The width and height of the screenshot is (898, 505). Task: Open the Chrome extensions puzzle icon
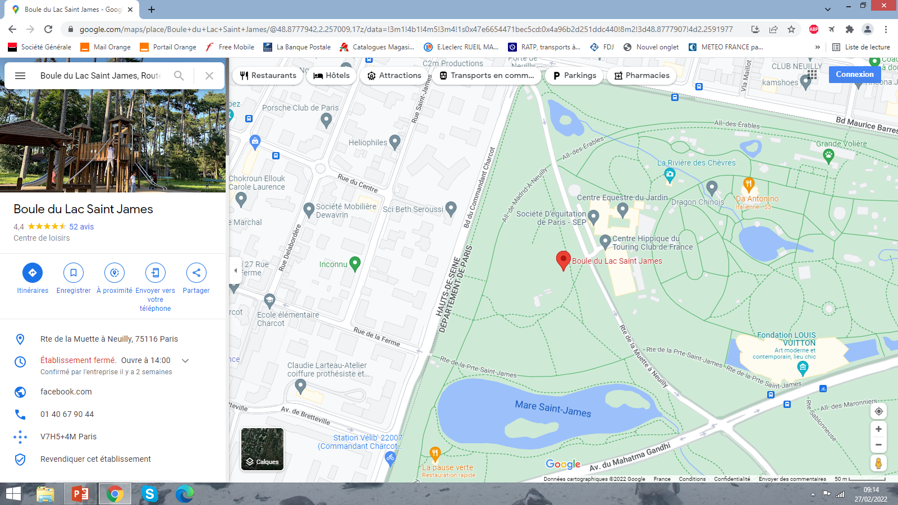pos(850,29)
